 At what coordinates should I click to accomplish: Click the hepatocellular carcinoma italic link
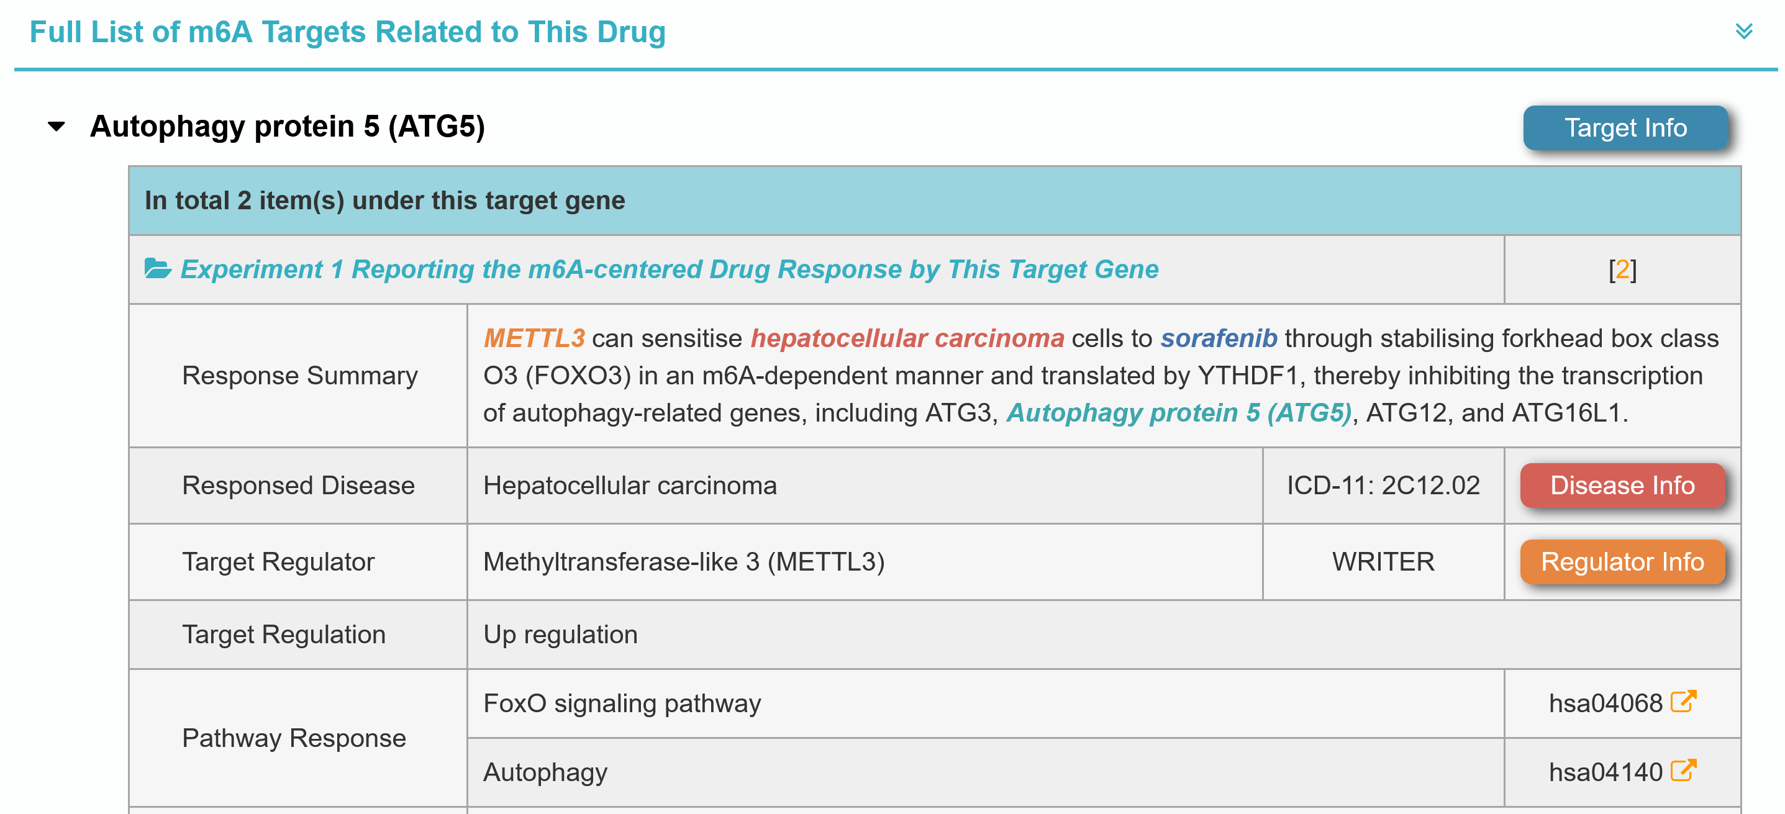(x=907, y=339)
